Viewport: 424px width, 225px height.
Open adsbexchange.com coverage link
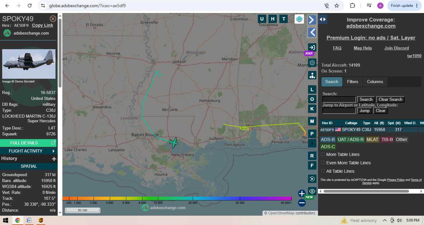tap(371, 26)
